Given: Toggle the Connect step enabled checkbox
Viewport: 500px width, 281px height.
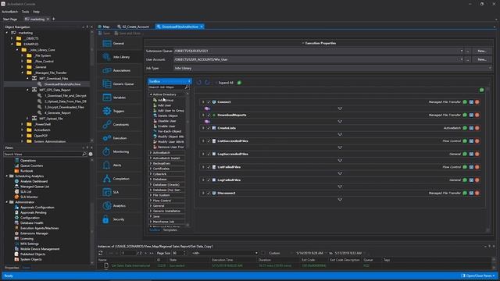Looking at the screenshot, I should [x=209, y=102].
